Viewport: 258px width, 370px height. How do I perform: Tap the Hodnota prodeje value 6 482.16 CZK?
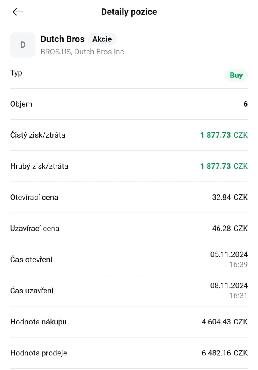pos(225,353)
